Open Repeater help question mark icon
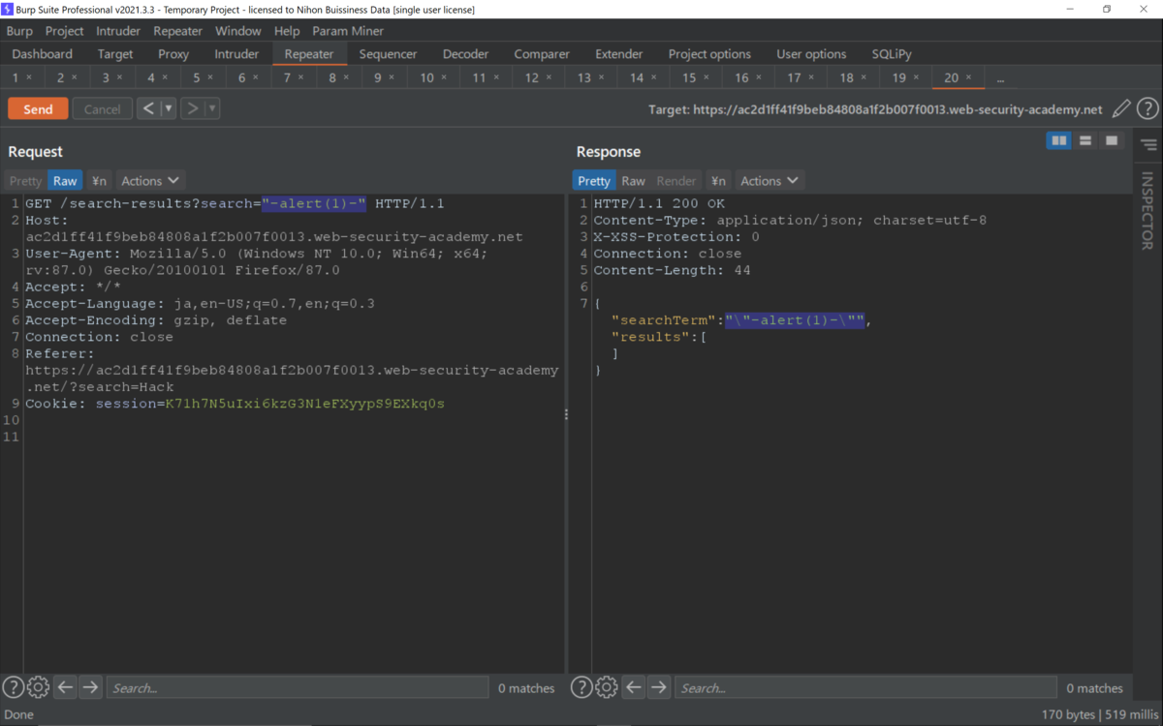The height and width of the screenshot is (726, 1163). (1147, 109)
